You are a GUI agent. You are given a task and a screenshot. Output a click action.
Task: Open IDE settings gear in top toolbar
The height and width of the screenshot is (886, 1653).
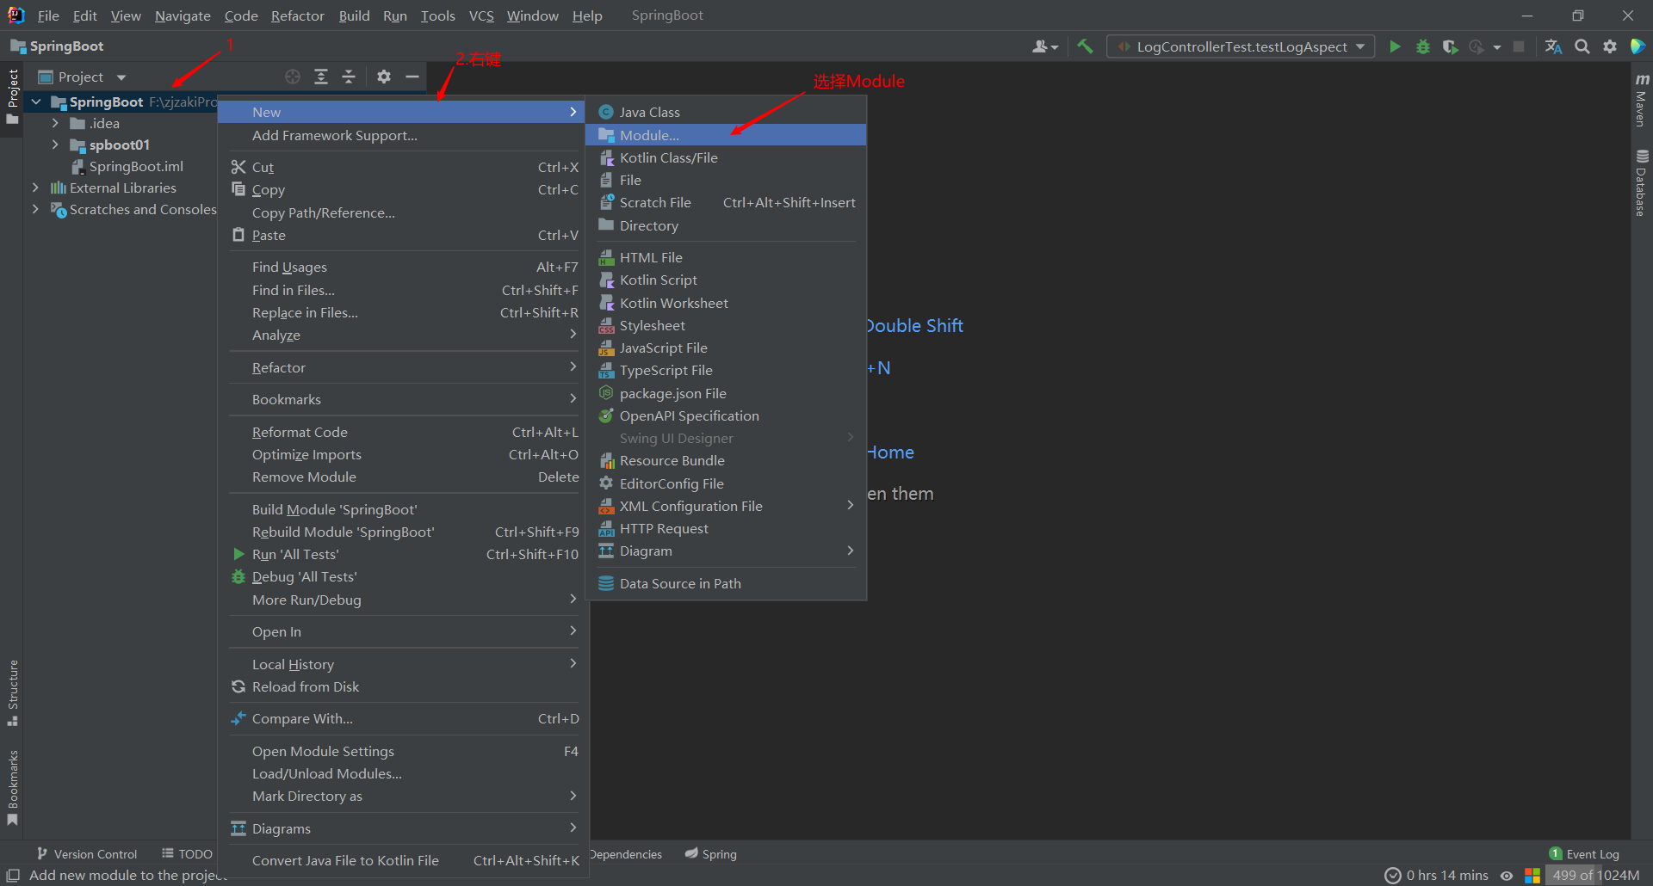[1610, 46]
